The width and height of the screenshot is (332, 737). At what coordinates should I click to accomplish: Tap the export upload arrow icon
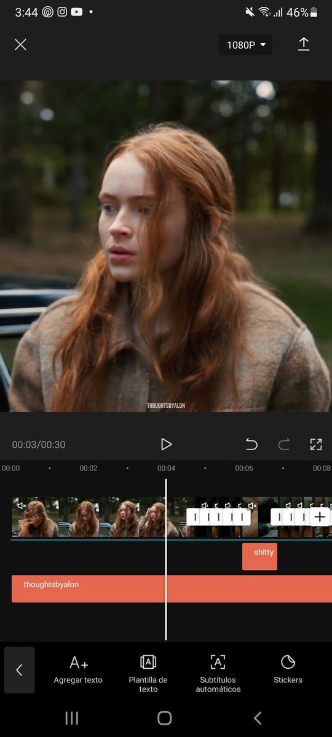tap(304, 44)
